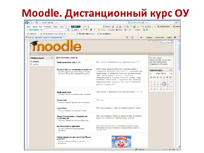Go to next month in calendar
204x153 pixels.
point(171,74)
